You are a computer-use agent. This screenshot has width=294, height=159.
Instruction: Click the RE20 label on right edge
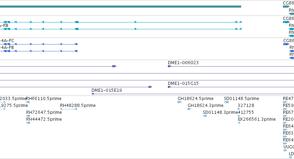point(288,119)
